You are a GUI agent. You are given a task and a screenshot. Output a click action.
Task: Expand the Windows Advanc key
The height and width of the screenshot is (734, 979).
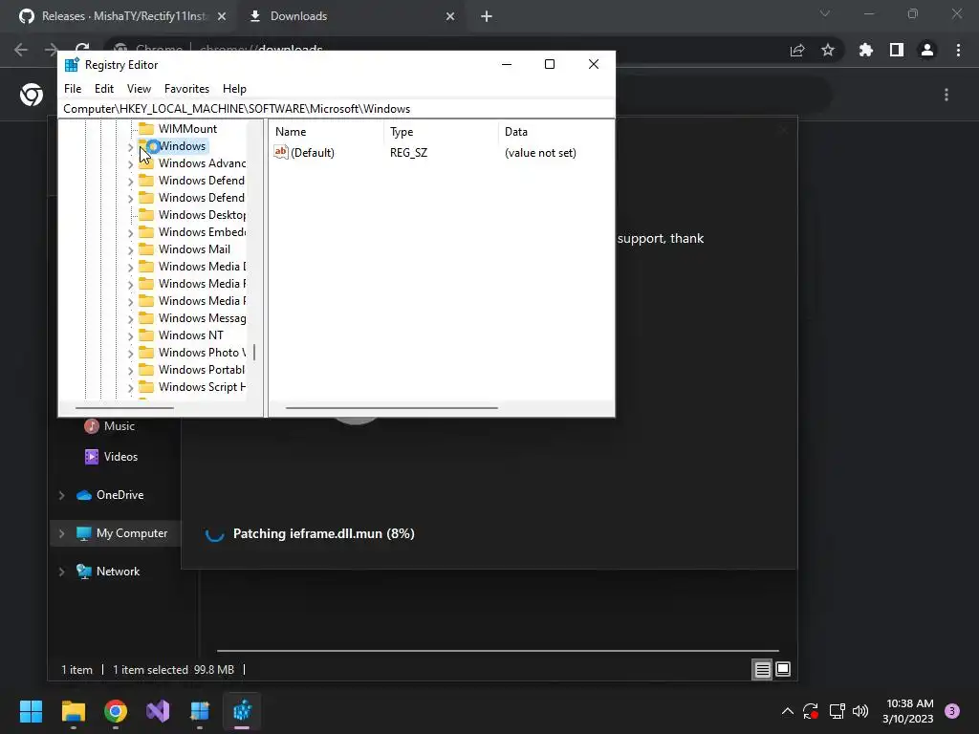(130, 164)
